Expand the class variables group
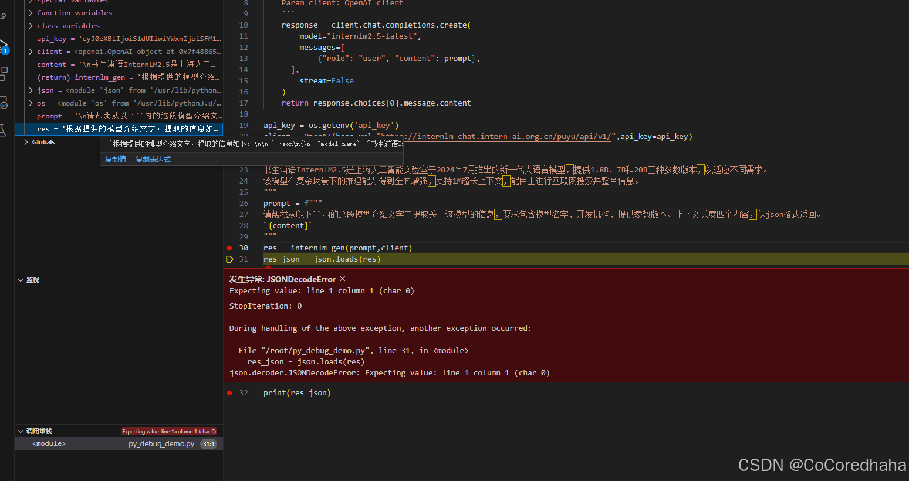 click(x=30, y=25)
